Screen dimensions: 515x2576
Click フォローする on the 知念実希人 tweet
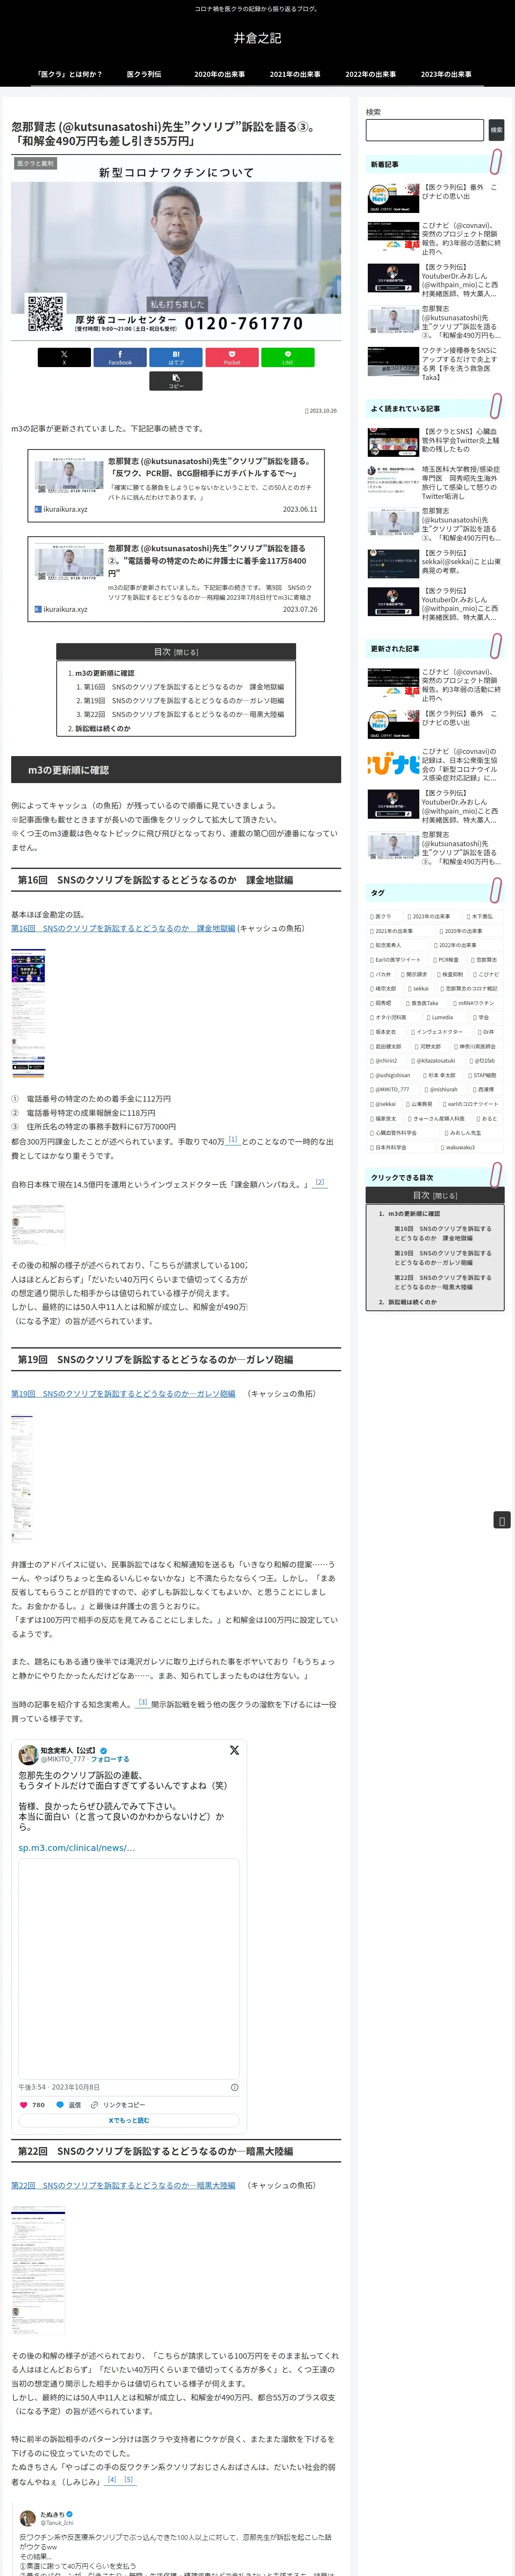110,1759
